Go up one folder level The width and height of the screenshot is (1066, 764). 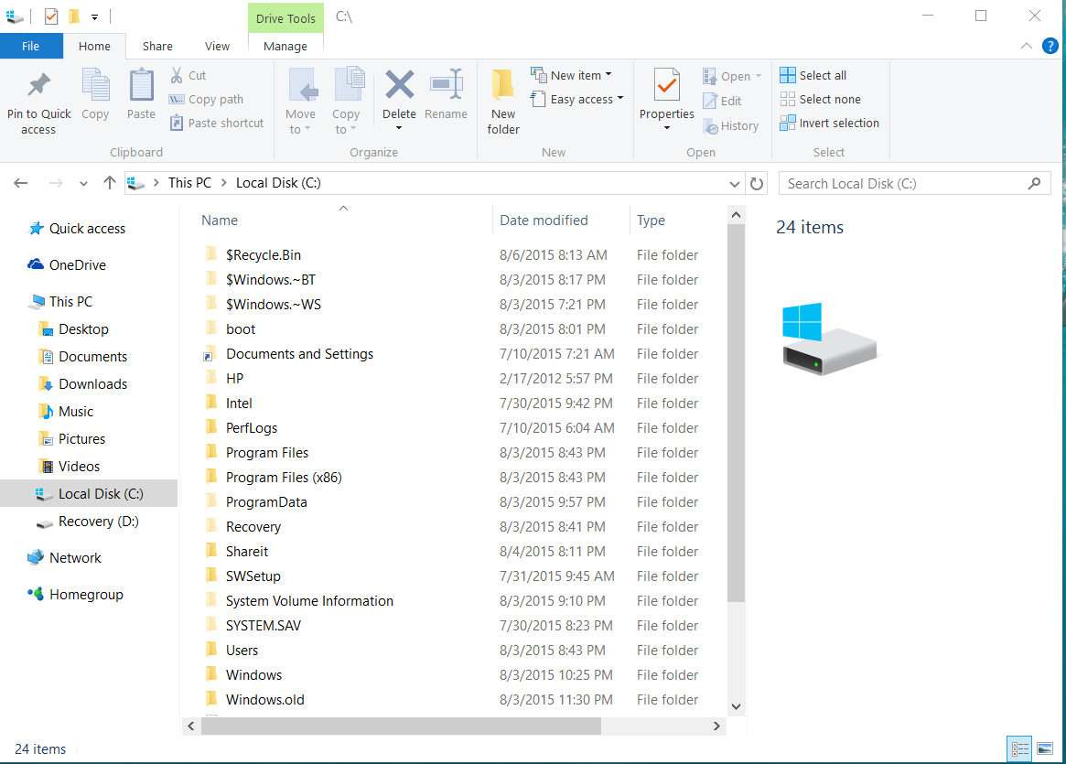pyautogui.click(x=109, y=183)
